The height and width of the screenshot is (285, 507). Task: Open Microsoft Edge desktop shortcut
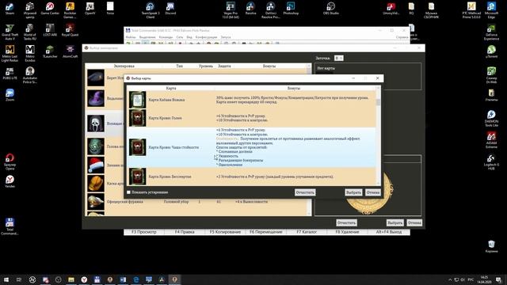click(x=491, y=10)
